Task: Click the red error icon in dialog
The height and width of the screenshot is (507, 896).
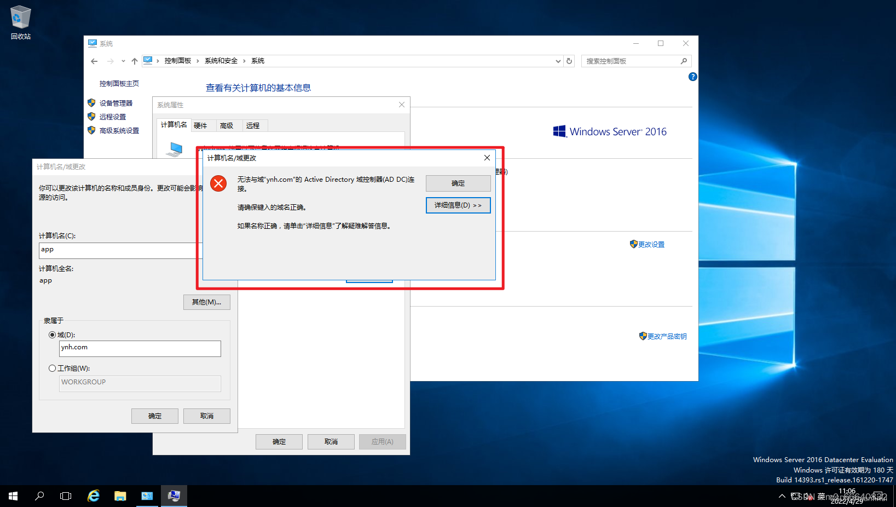Action: (x=218, y=183)
